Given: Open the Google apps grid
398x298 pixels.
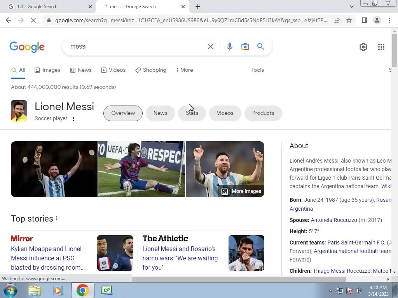Looking at the screenshot, I should coord(381,47).
